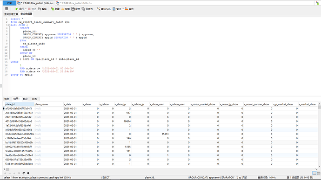The width and height of the screenshot is (321, 180).
Task: Click the vertical scrollbar down arrow
Action: click(319, 166)
